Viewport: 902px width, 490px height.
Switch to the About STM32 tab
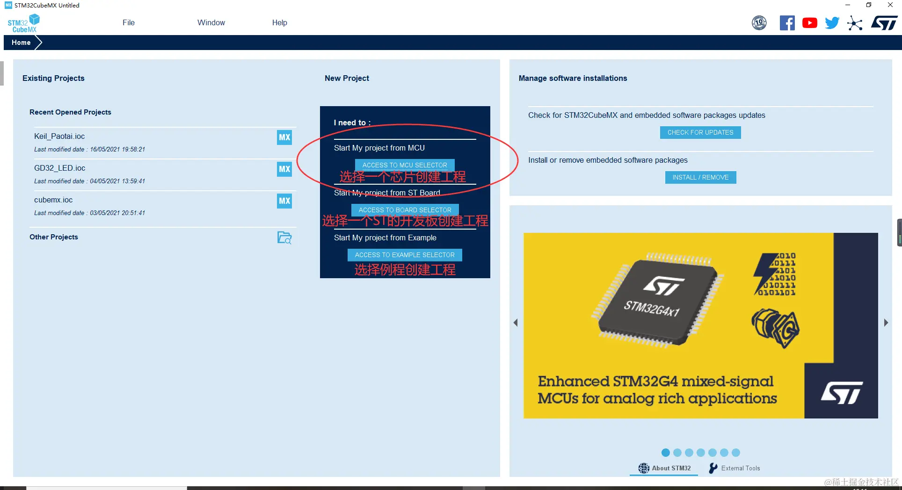(x=664, y=468)
